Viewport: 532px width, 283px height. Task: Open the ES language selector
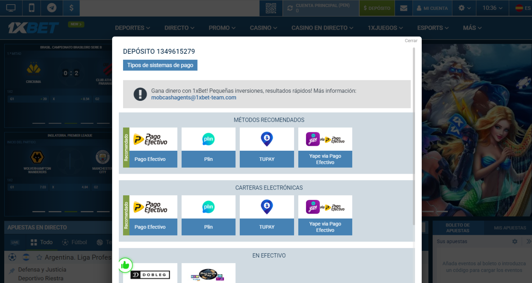coord(523,8)
